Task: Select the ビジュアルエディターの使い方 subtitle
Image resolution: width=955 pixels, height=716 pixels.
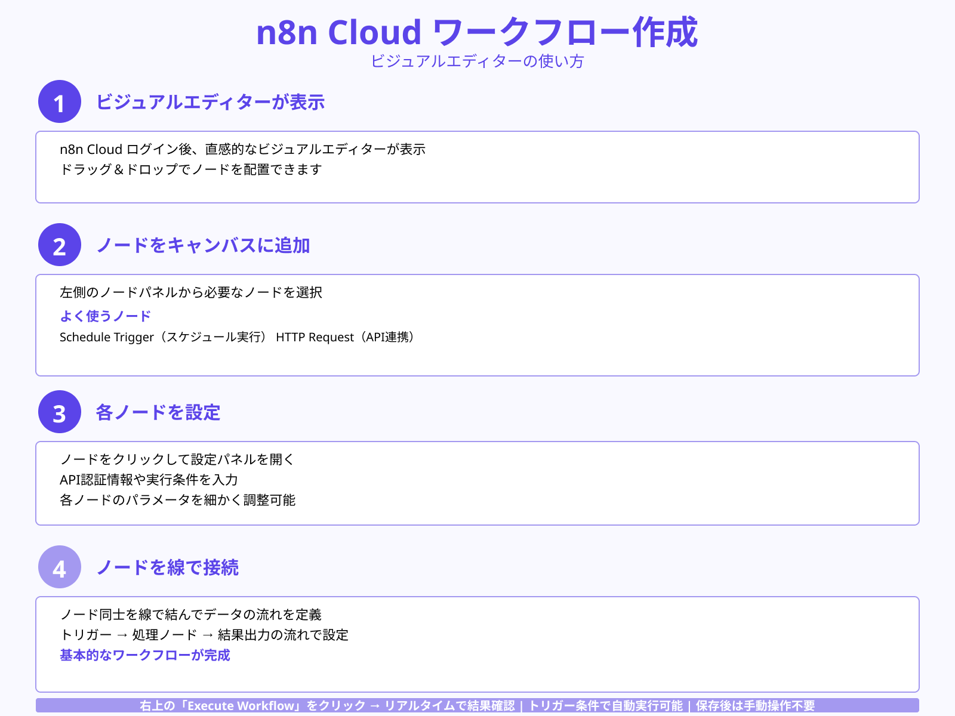Action: tap(478, 61)
